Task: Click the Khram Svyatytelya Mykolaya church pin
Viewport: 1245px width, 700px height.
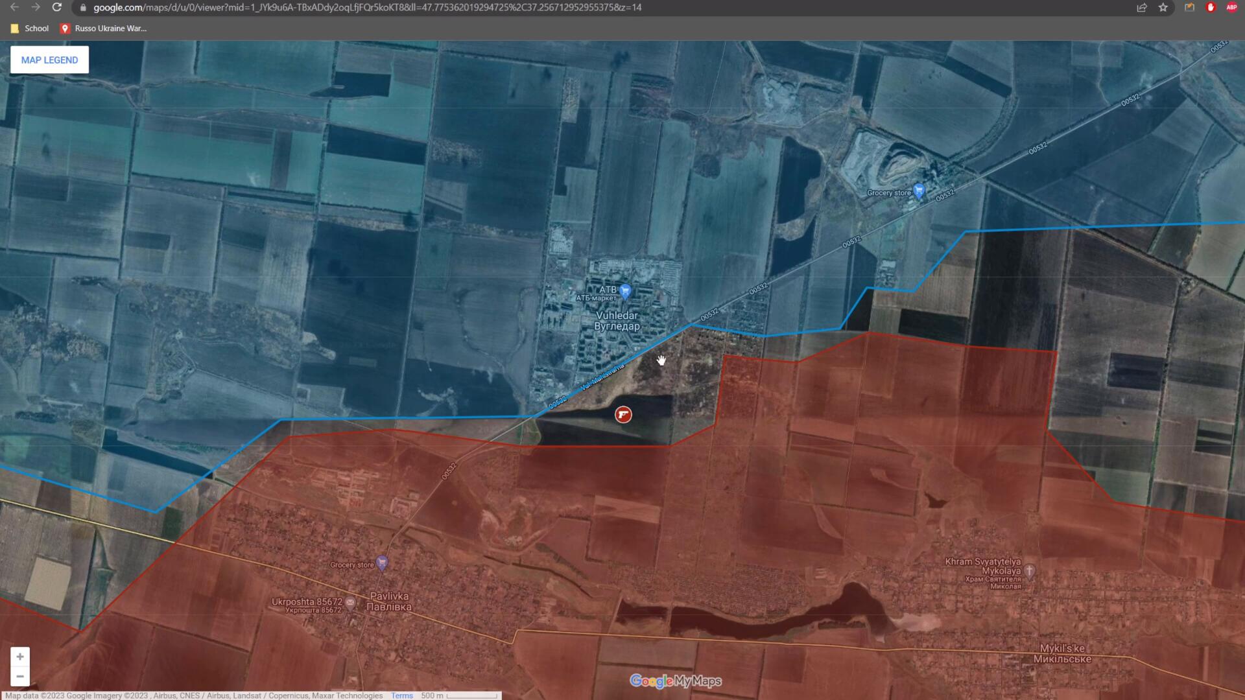Action: (x=1029, y=572)
